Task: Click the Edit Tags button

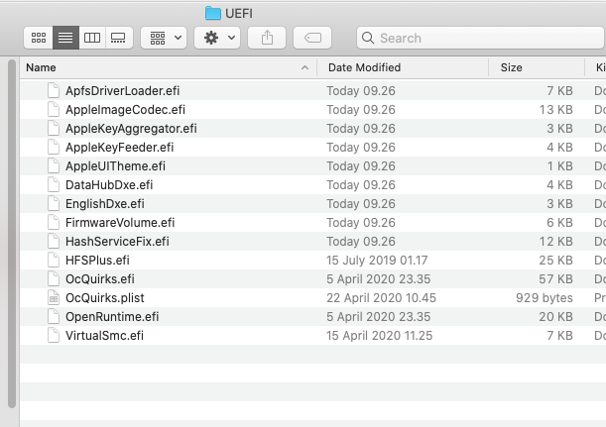Action: [312, 38]
